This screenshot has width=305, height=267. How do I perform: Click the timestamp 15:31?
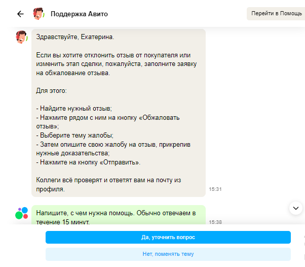point(215,189)
